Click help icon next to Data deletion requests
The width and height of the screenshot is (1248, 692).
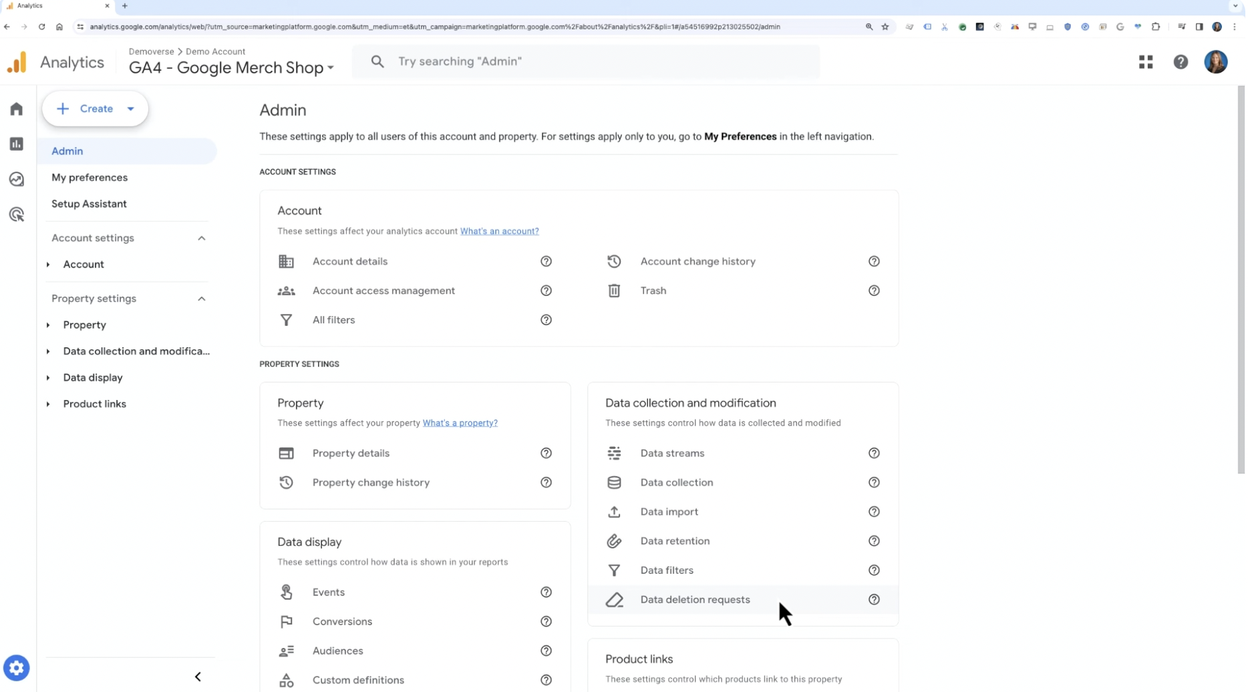[874, 600]
